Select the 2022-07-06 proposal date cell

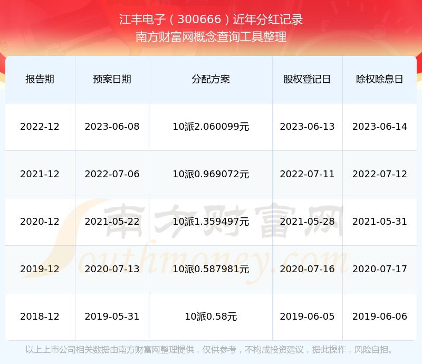112,174
